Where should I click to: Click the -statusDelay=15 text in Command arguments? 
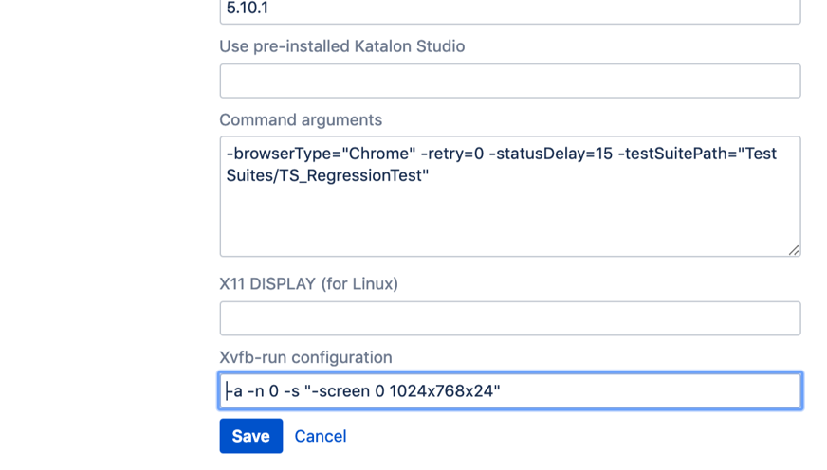coord(551,154)
